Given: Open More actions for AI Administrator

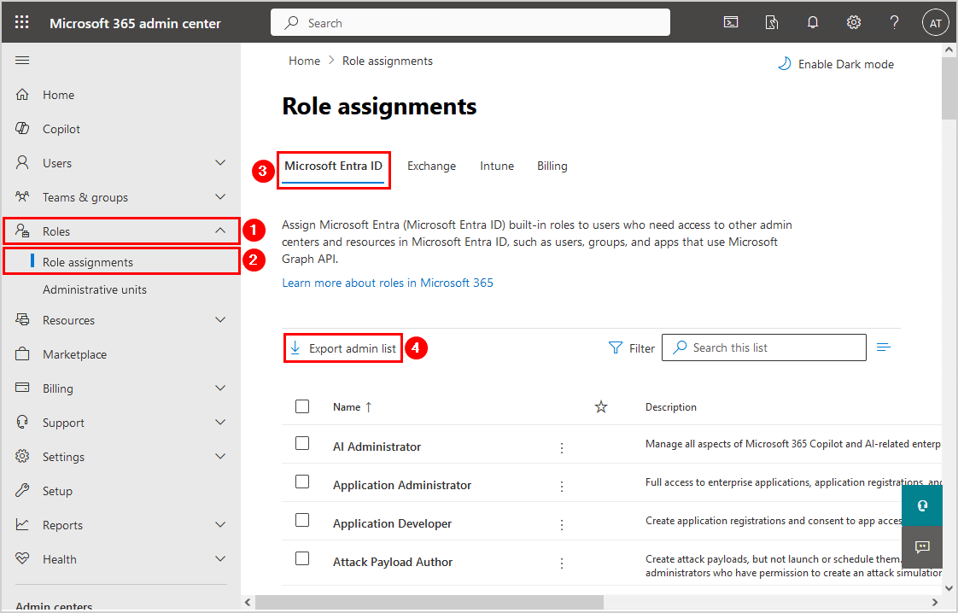Looking at the screenshot, I should click(562, 447).
